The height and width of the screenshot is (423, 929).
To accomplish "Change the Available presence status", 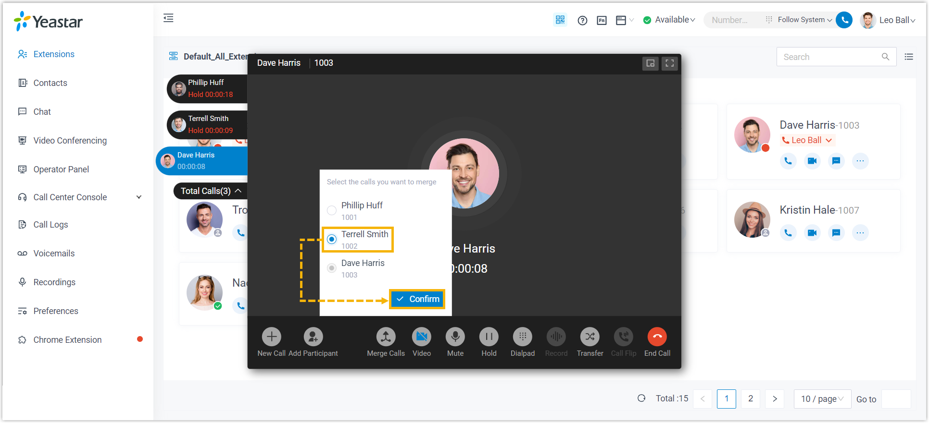I will 669,20.
